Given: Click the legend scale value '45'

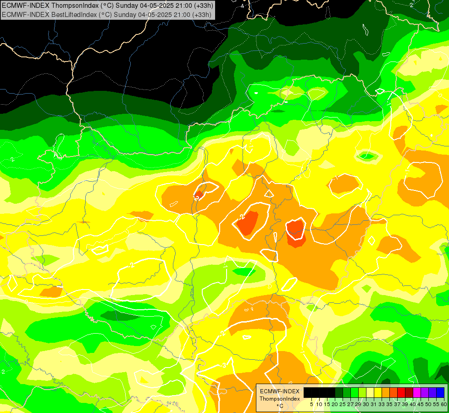Looking at the screenshot, I should coord(421,404).
